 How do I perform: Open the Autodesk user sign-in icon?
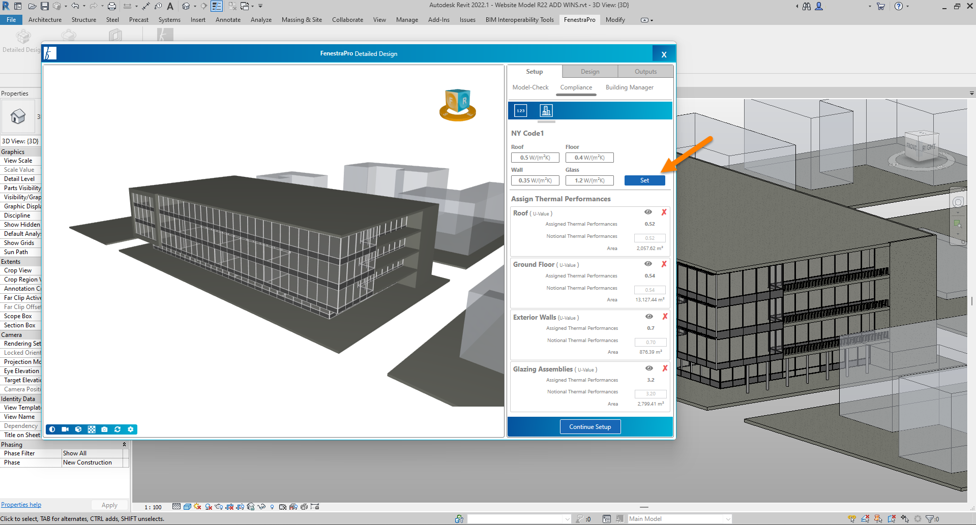tap(819, 6)
